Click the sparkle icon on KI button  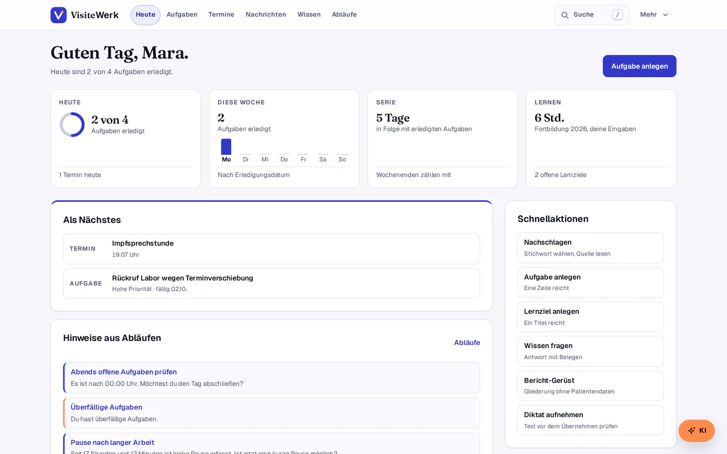coord(691,431)
